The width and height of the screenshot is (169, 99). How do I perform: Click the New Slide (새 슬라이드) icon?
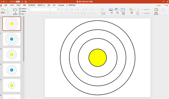tap(15, 10)
